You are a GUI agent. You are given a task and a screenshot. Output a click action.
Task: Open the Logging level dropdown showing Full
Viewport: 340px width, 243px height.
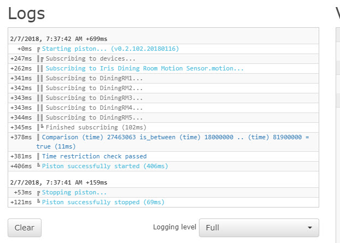259,228
